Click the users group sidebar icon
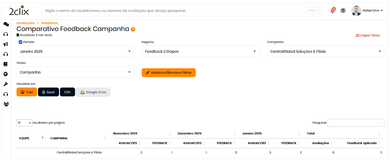Image resolution: width=390 pixels, height=164 pixels. point(6,104)
